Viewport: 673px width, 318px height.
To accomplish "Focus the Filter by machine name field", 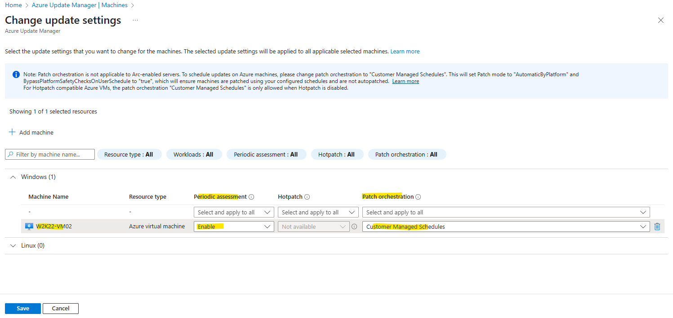I will pyautogui.click(x=50, y=154).
